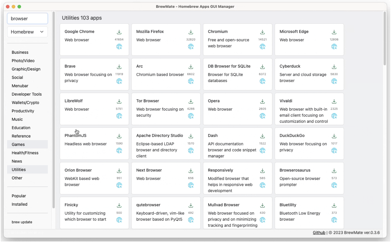Open the Vivaldi homepage globe icon
392x243 pixels.
coord(334,116)
